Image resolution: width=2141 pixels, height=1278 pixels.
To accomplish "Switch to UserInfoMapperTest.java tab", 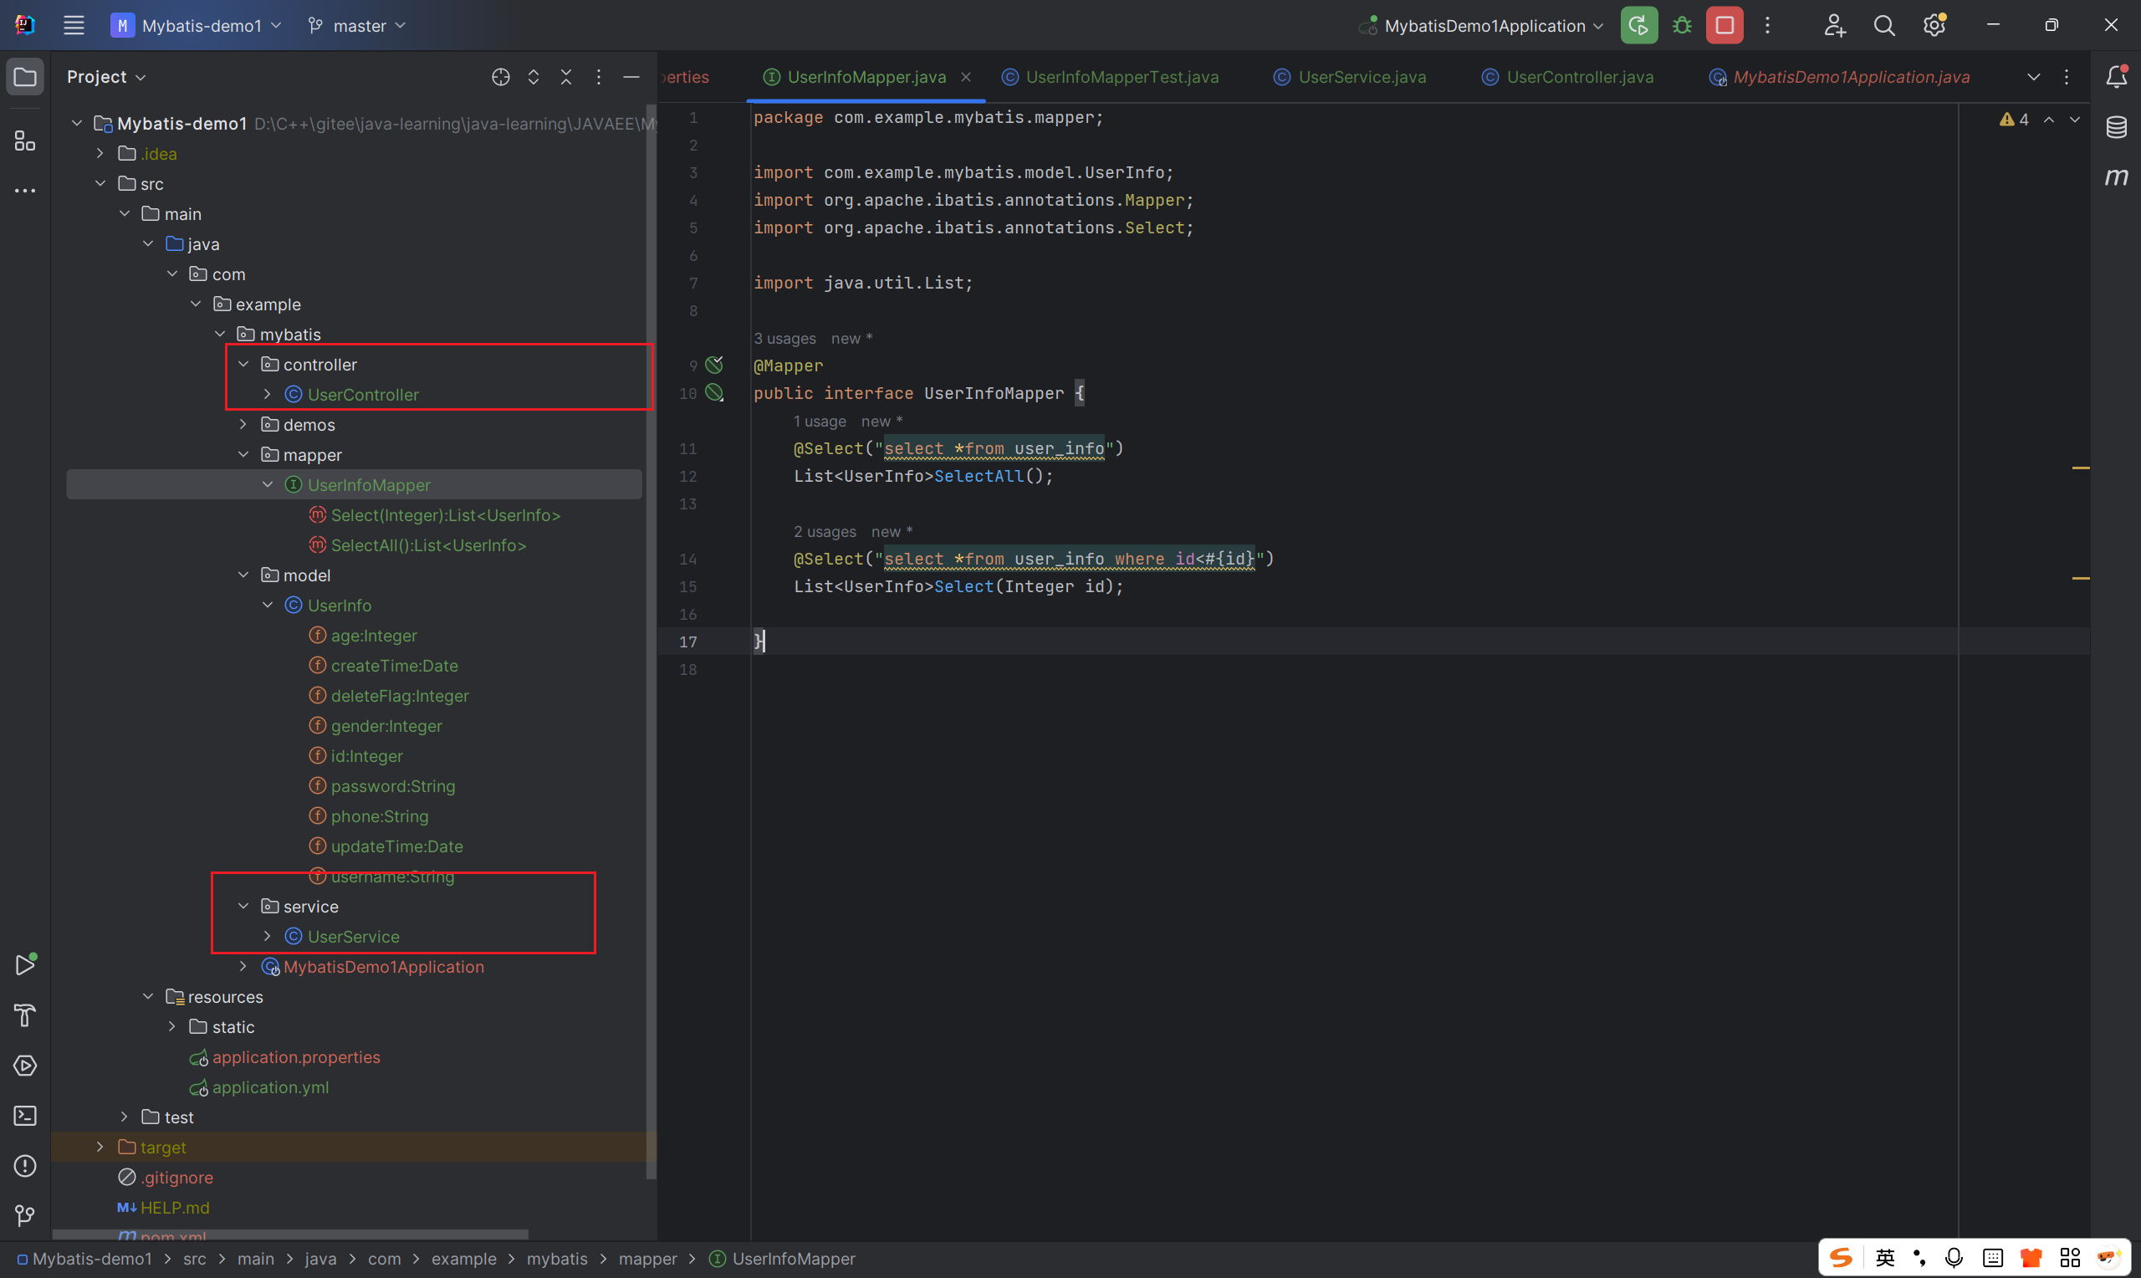I will 1111,78.
